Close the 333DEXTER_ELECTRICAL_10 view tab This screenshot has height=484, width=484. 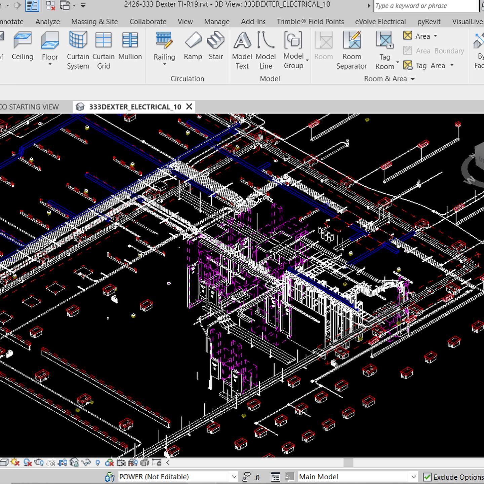pos(189,107)
